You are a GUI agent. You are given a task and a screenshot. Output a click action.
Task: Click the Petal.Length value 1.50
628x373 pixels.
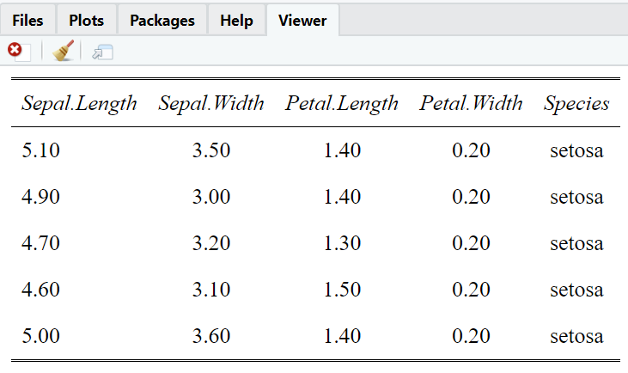pyautogui.click(x=342, y=290)
